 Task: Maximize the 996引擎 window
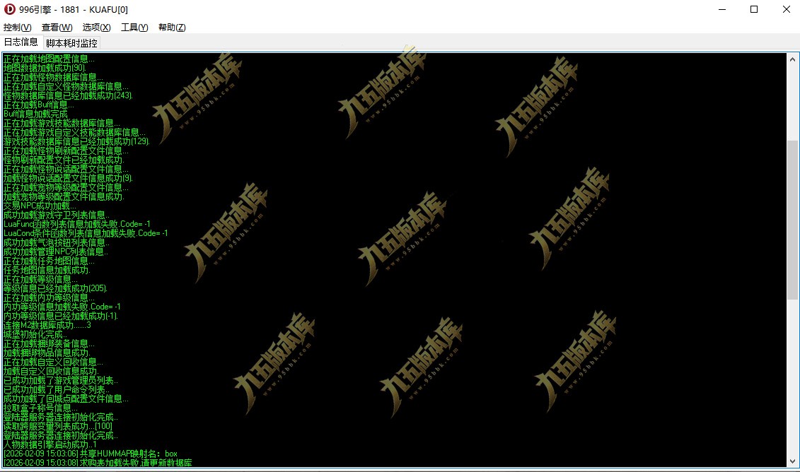click(x=754, y=9)
